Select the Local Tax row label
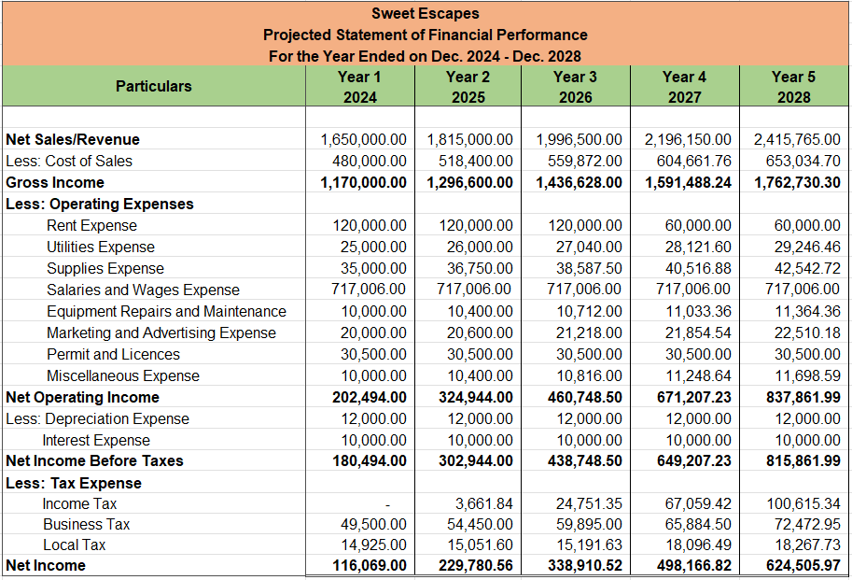The height and width of the screenshot is (580, 852). pos(74,545)
